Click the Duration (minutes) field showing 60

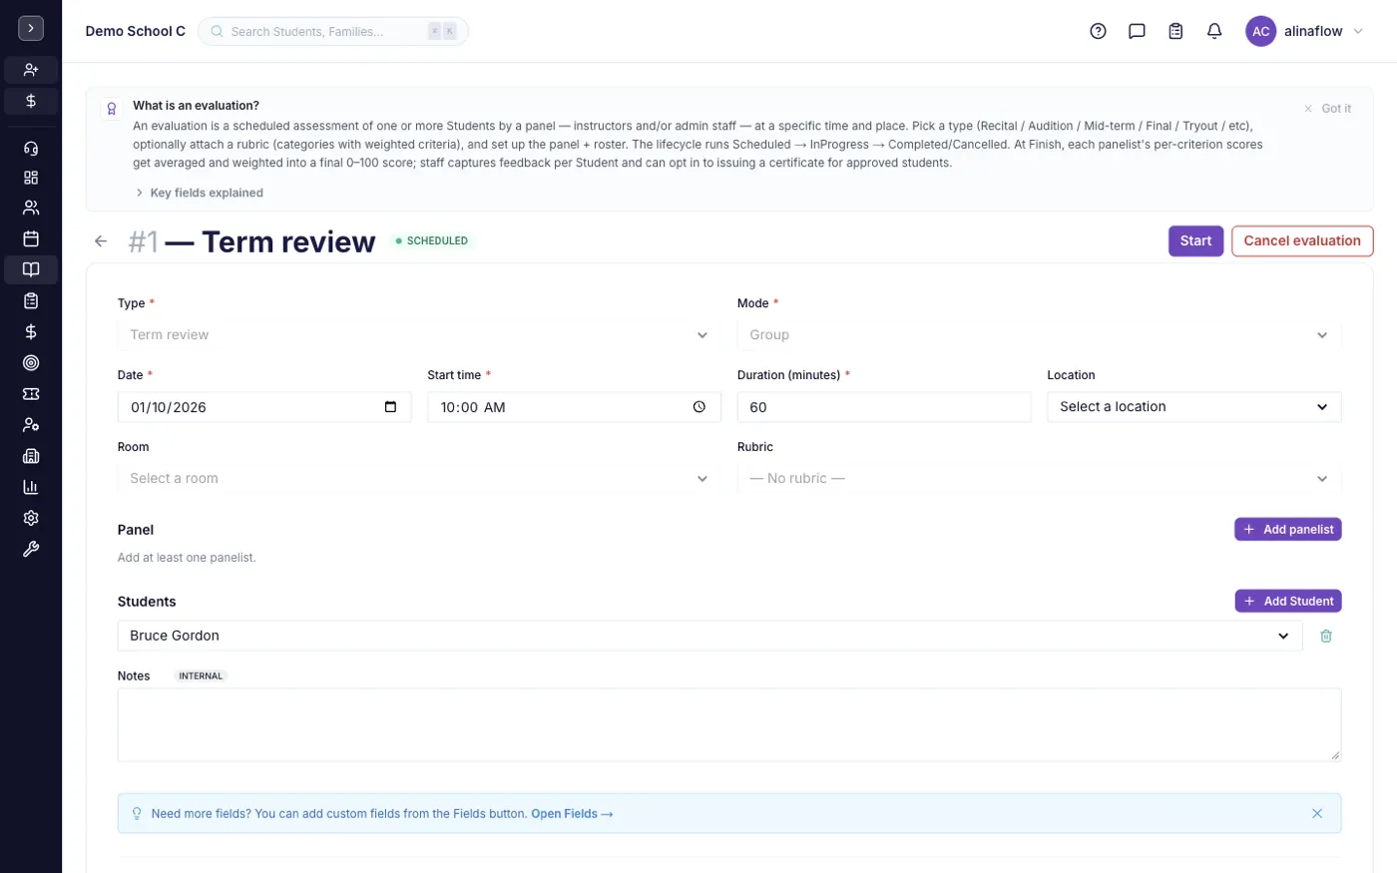click(884, 407)
